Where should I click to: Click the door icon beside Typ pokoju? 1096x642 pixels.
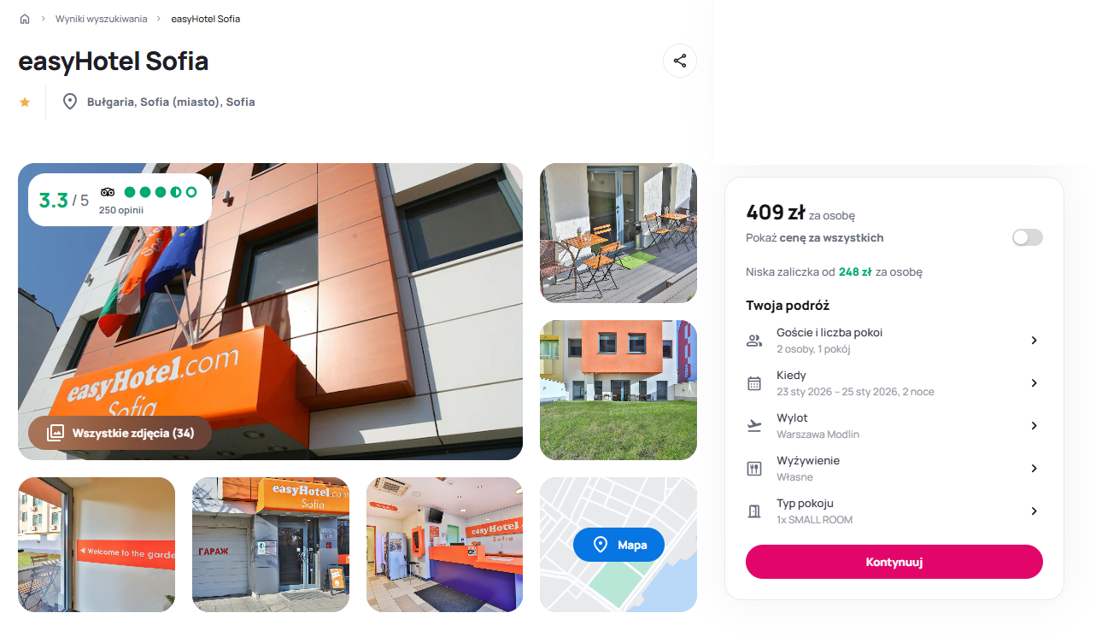click(754, 511)
